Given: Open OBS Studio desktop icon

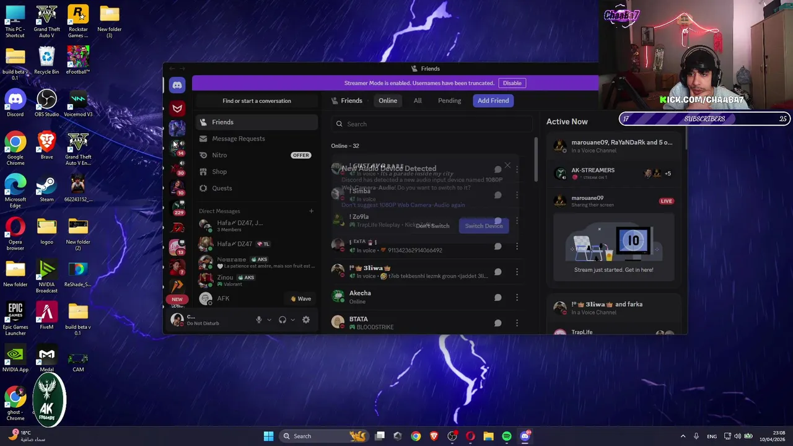Looking at the screenshot, I should (x=46, y=103).
